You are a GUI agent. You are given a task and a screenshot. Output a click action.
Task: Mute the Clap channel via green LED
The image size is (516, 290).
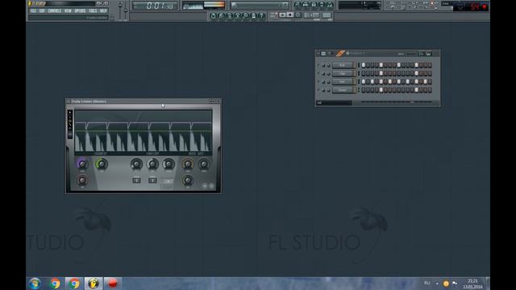pyautogui.click(x=318, y=73)
